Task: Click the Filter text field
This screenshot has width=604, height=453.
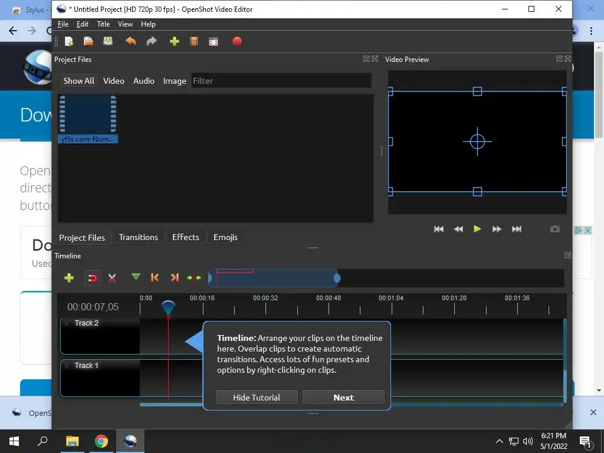Action: [x=281, y=81]
